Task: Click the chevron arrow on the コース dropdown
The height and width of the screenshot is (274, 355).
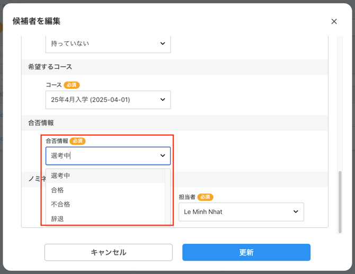Action: [x=163, y=100]
